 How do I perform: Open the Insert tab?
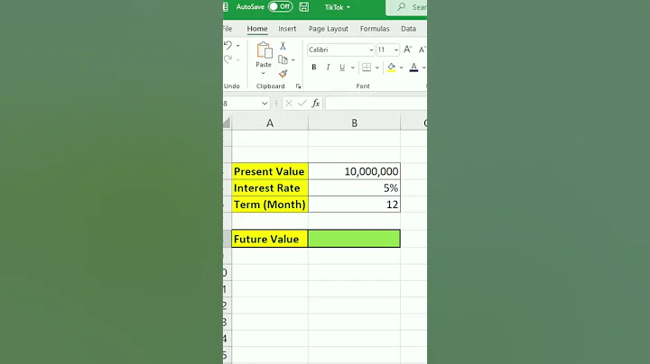coord(287,29)
